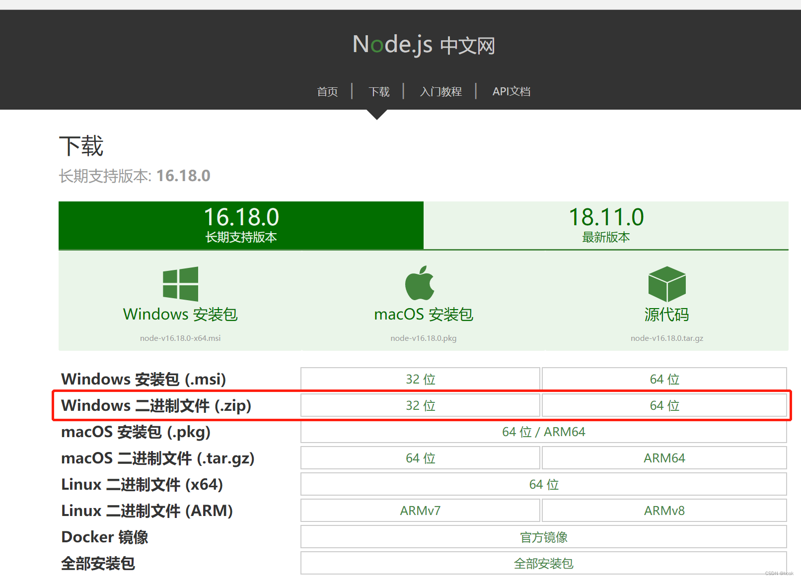Click the Windows logo icon

pos(180,284)
